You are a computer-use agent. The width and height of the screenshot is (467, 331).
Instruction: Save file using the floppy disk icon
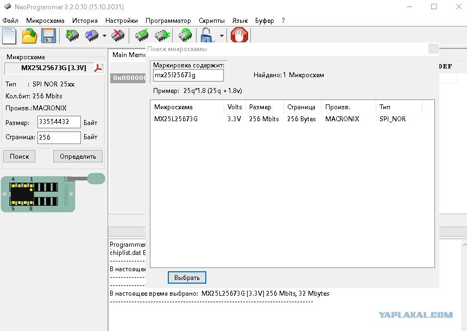tap(48, 35)
